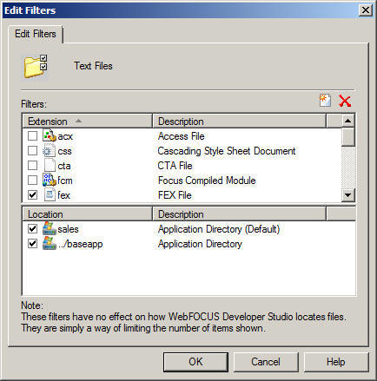Click the fcm Focus module icon
Screen dimensions: 377x381
pos(49,180)
